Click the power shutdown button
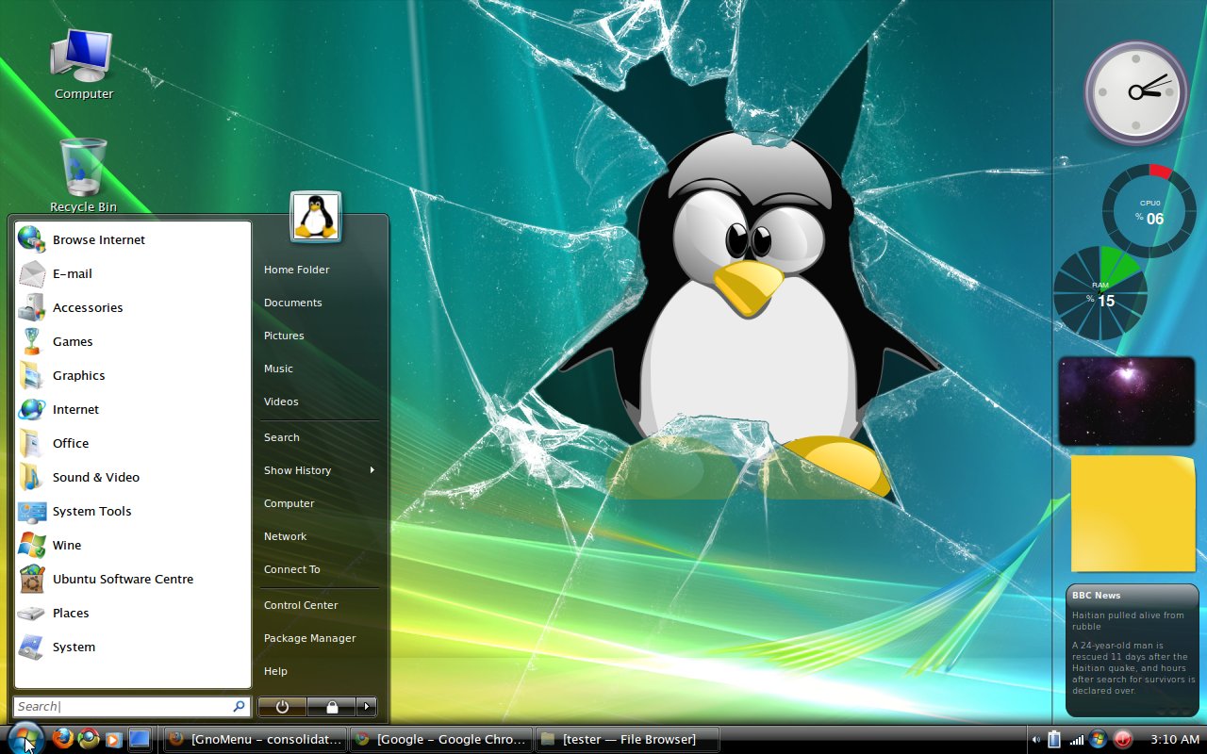Image resolution: width=1207 pixels, height=754 pixels. pos(282,707)
